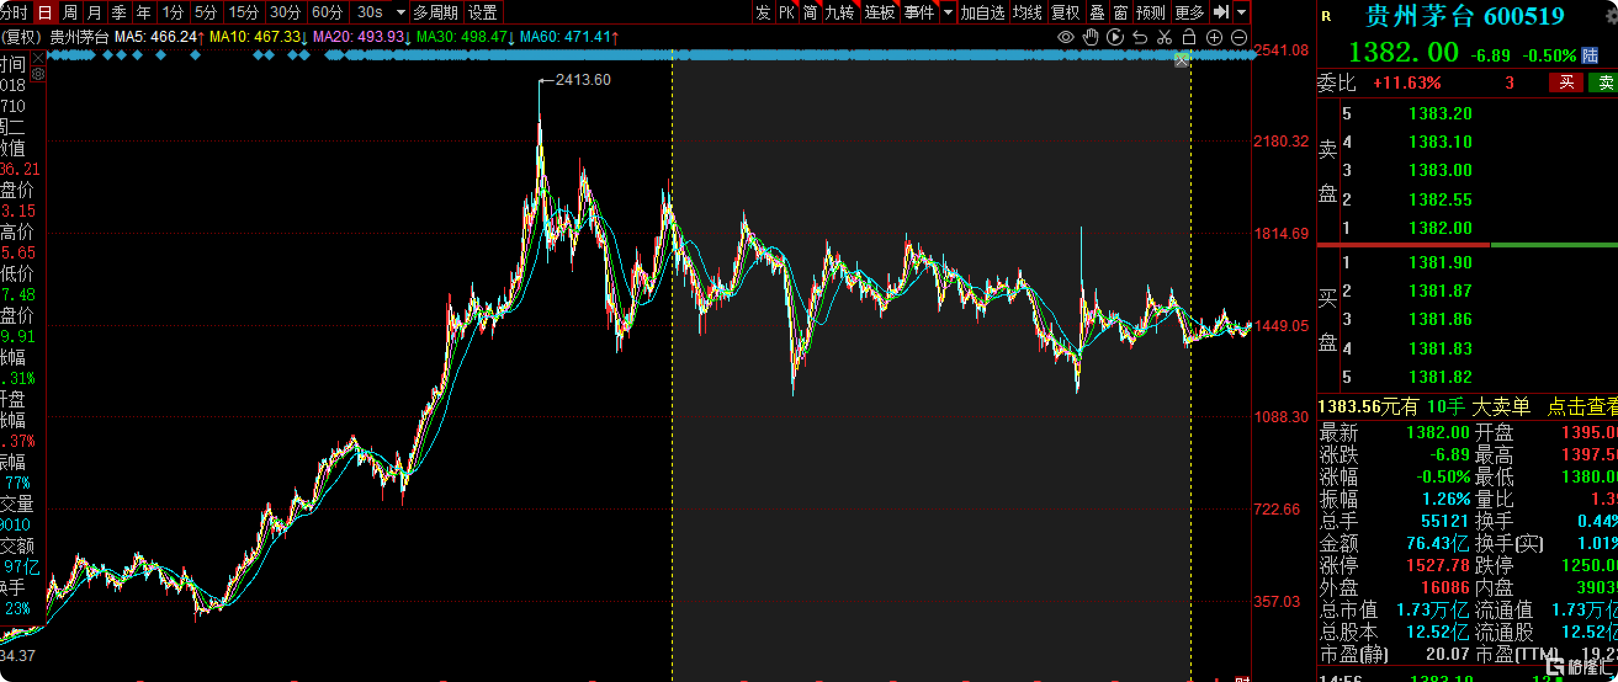Click the sell level 5 price 1383.20

(1441, 113)
